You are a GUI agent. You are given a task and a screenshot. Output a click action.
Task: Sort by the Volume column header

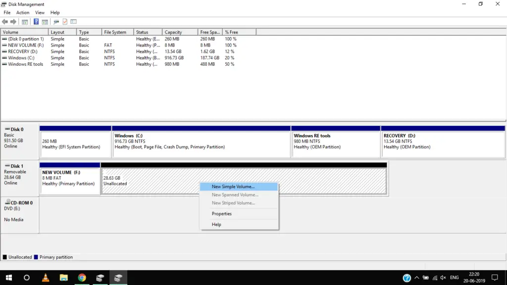click(25, 32)
